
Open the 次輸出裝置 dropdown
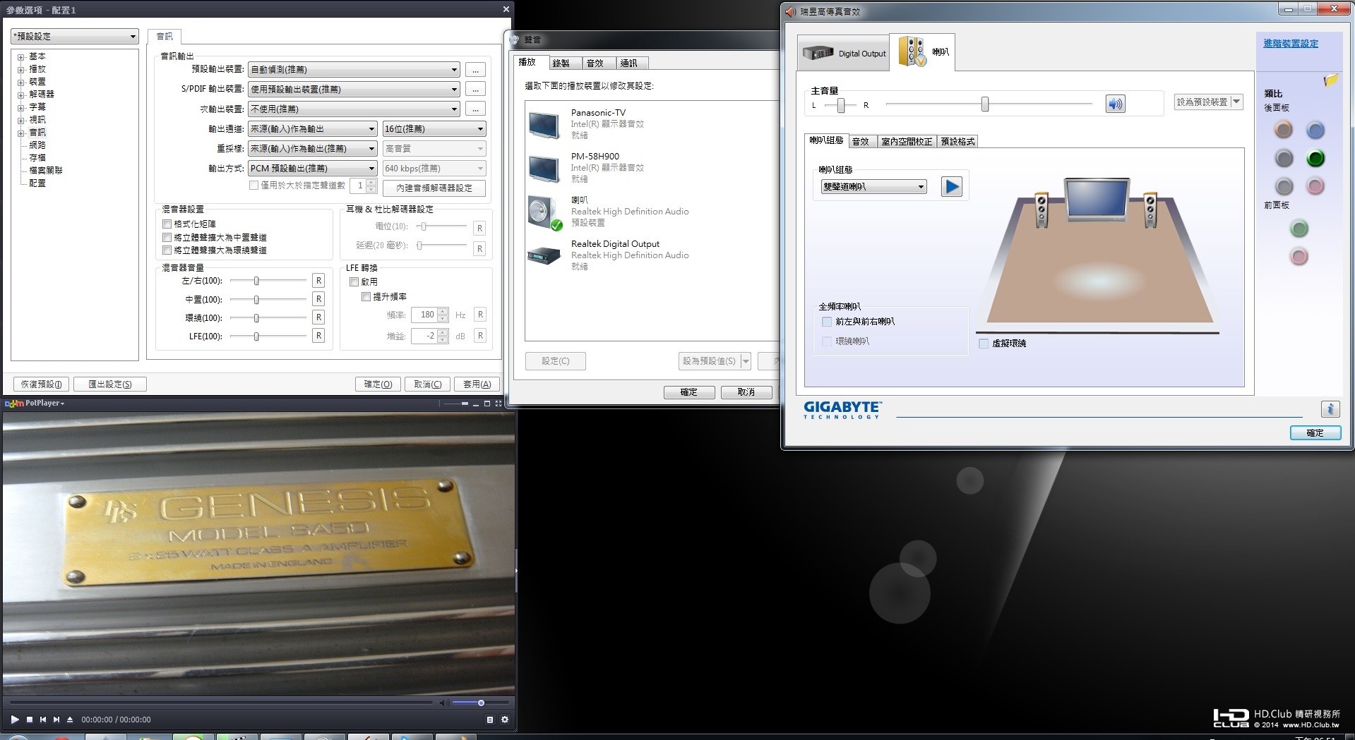pos(354,109)
